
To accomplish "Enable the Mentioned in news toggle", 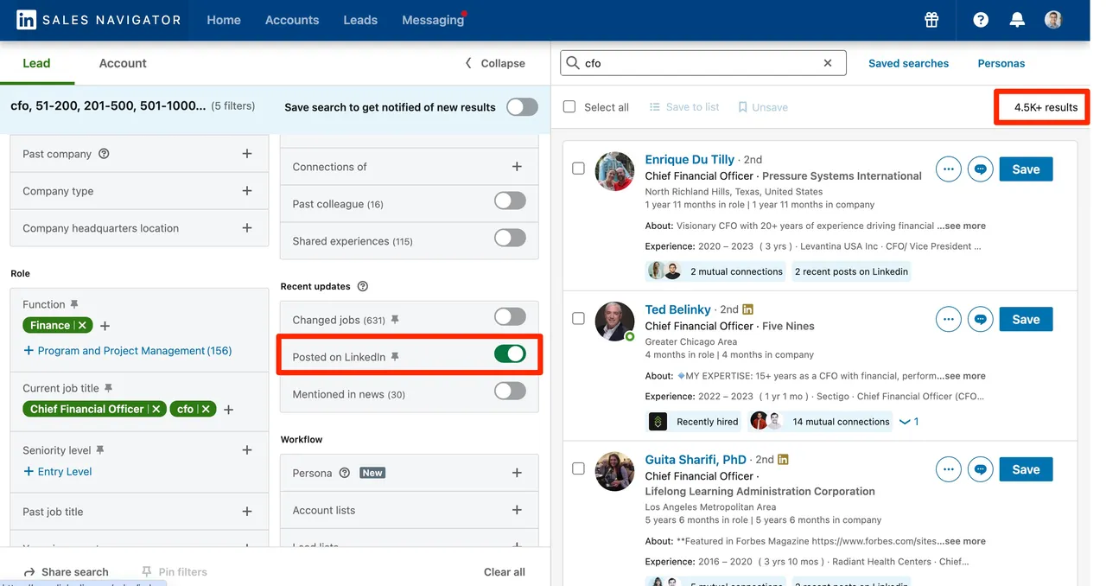I will click(510, 392).
